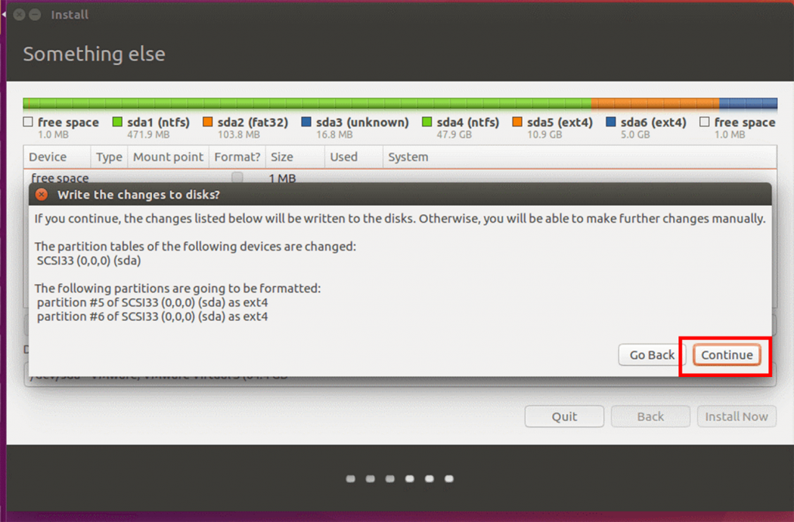The width and height of the screenshot is (794, 522).
Task: Click the Install Now button
Action: click(x=736, y=417)
